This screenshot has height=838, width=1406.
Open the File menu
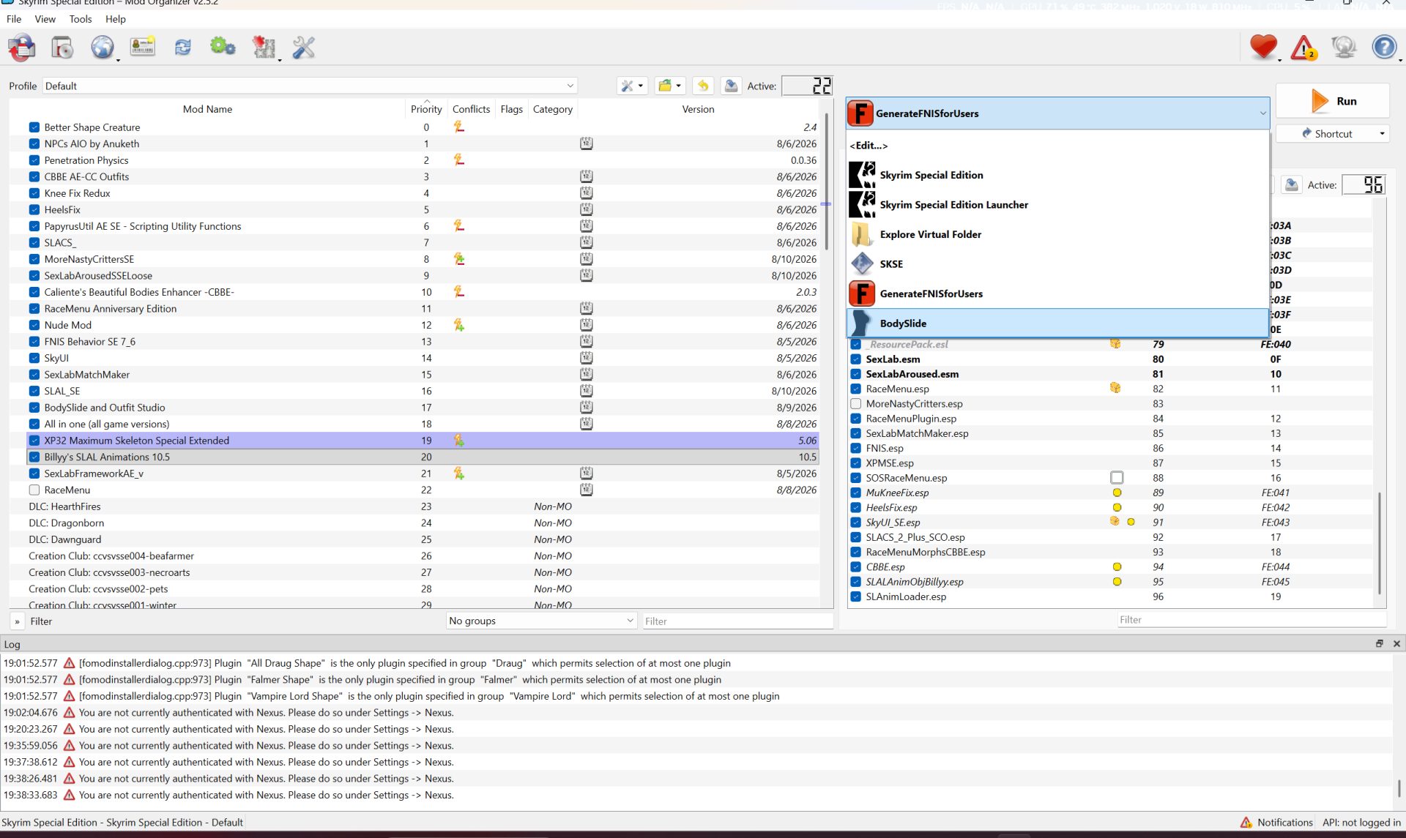(x=14, y=19)
